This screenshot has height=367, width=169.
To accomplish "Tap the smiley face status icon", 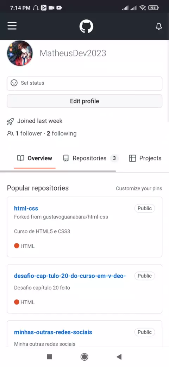I will point(14,83).
